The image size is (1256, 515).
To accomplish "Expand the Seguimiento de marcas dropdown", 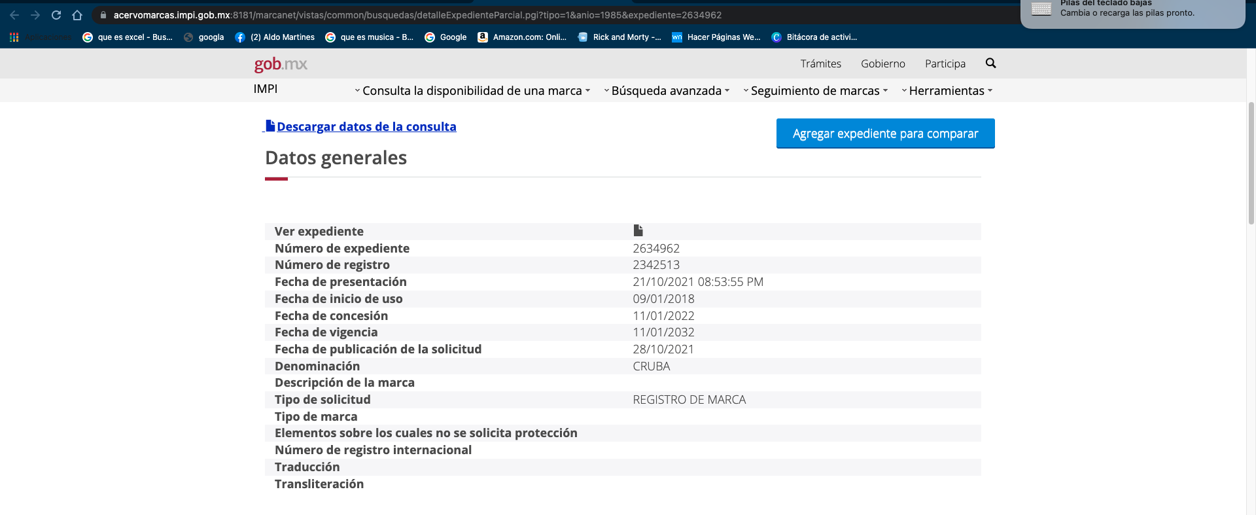I will coord(815,91).
